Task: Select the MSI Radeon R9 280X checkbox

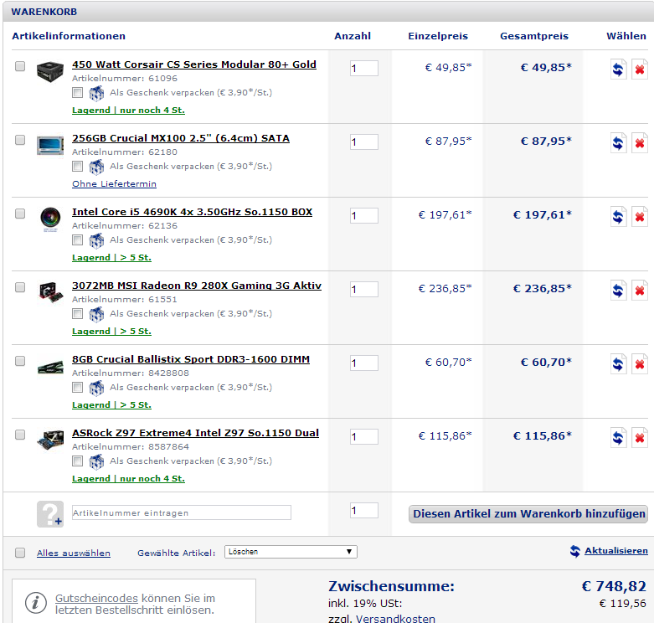Action: tap(20, 287)
